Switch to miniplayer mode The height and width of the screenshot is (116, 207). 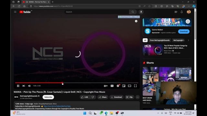[x=124, y=86]
